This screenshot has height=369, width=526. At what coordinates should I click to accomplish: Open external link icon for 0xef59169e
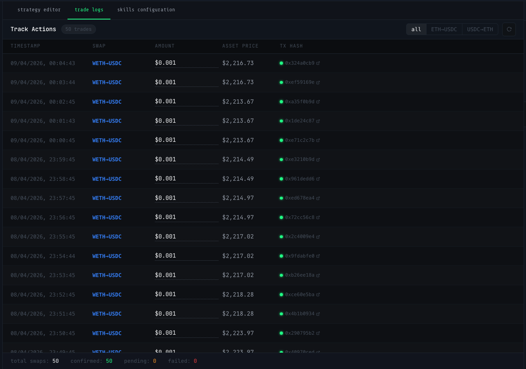pos(318,83)
